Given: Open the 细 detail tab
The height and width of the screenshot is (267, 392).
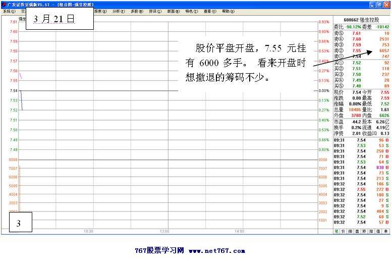Looking at the screenshot, I should (x=351, y=231).
